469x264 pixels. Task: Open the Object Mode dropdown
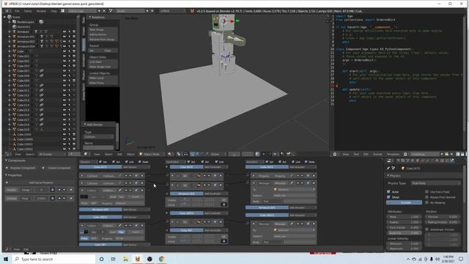point(152,154)
